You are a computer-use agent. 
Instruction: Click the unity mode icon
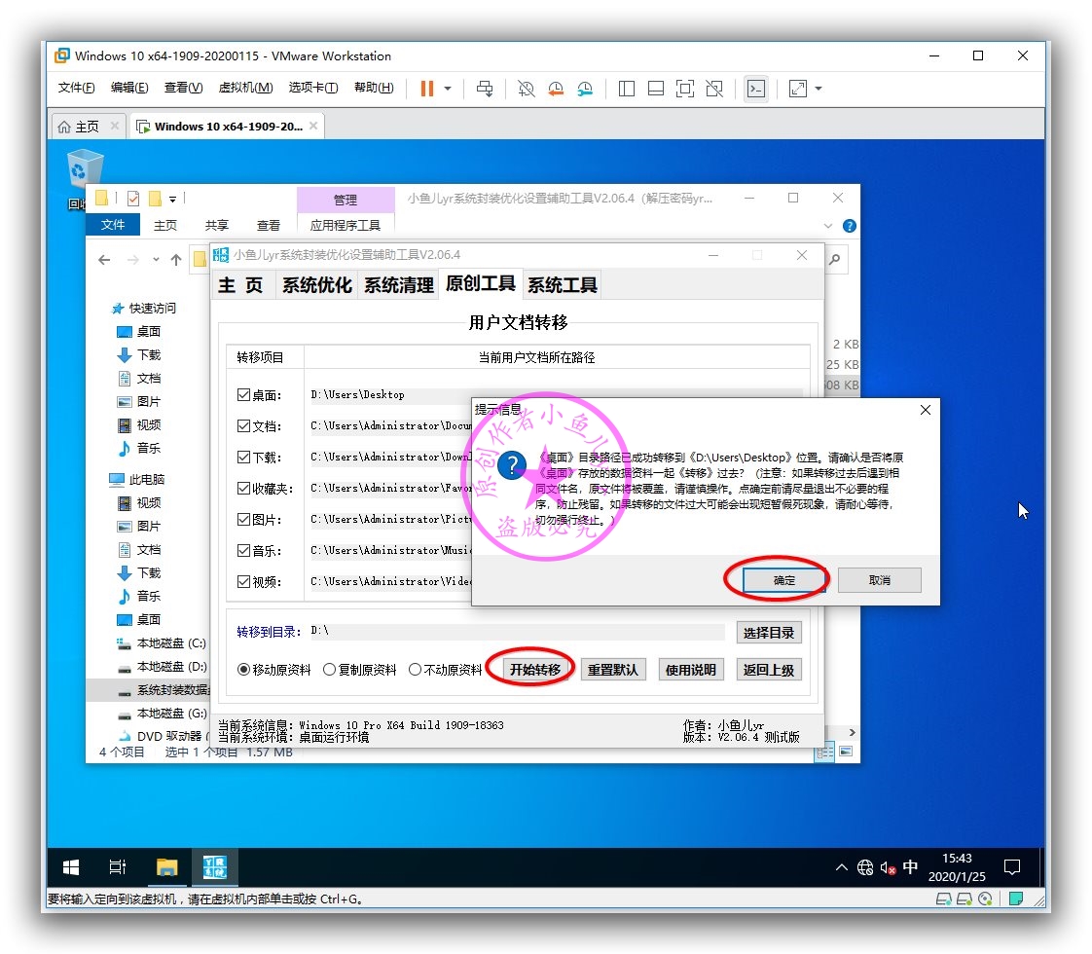point(714,89)
